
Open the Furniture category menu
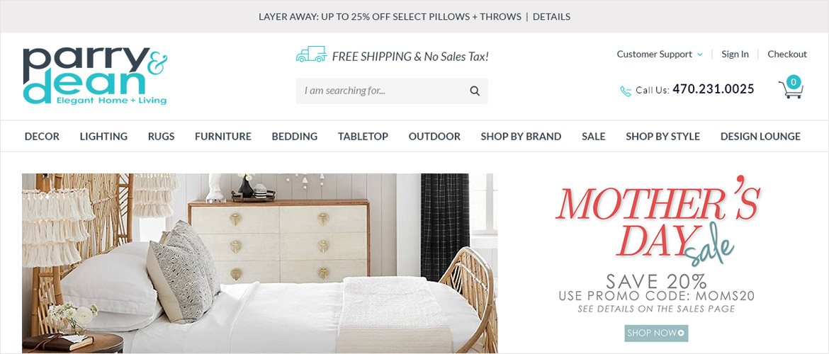point(223,137)
